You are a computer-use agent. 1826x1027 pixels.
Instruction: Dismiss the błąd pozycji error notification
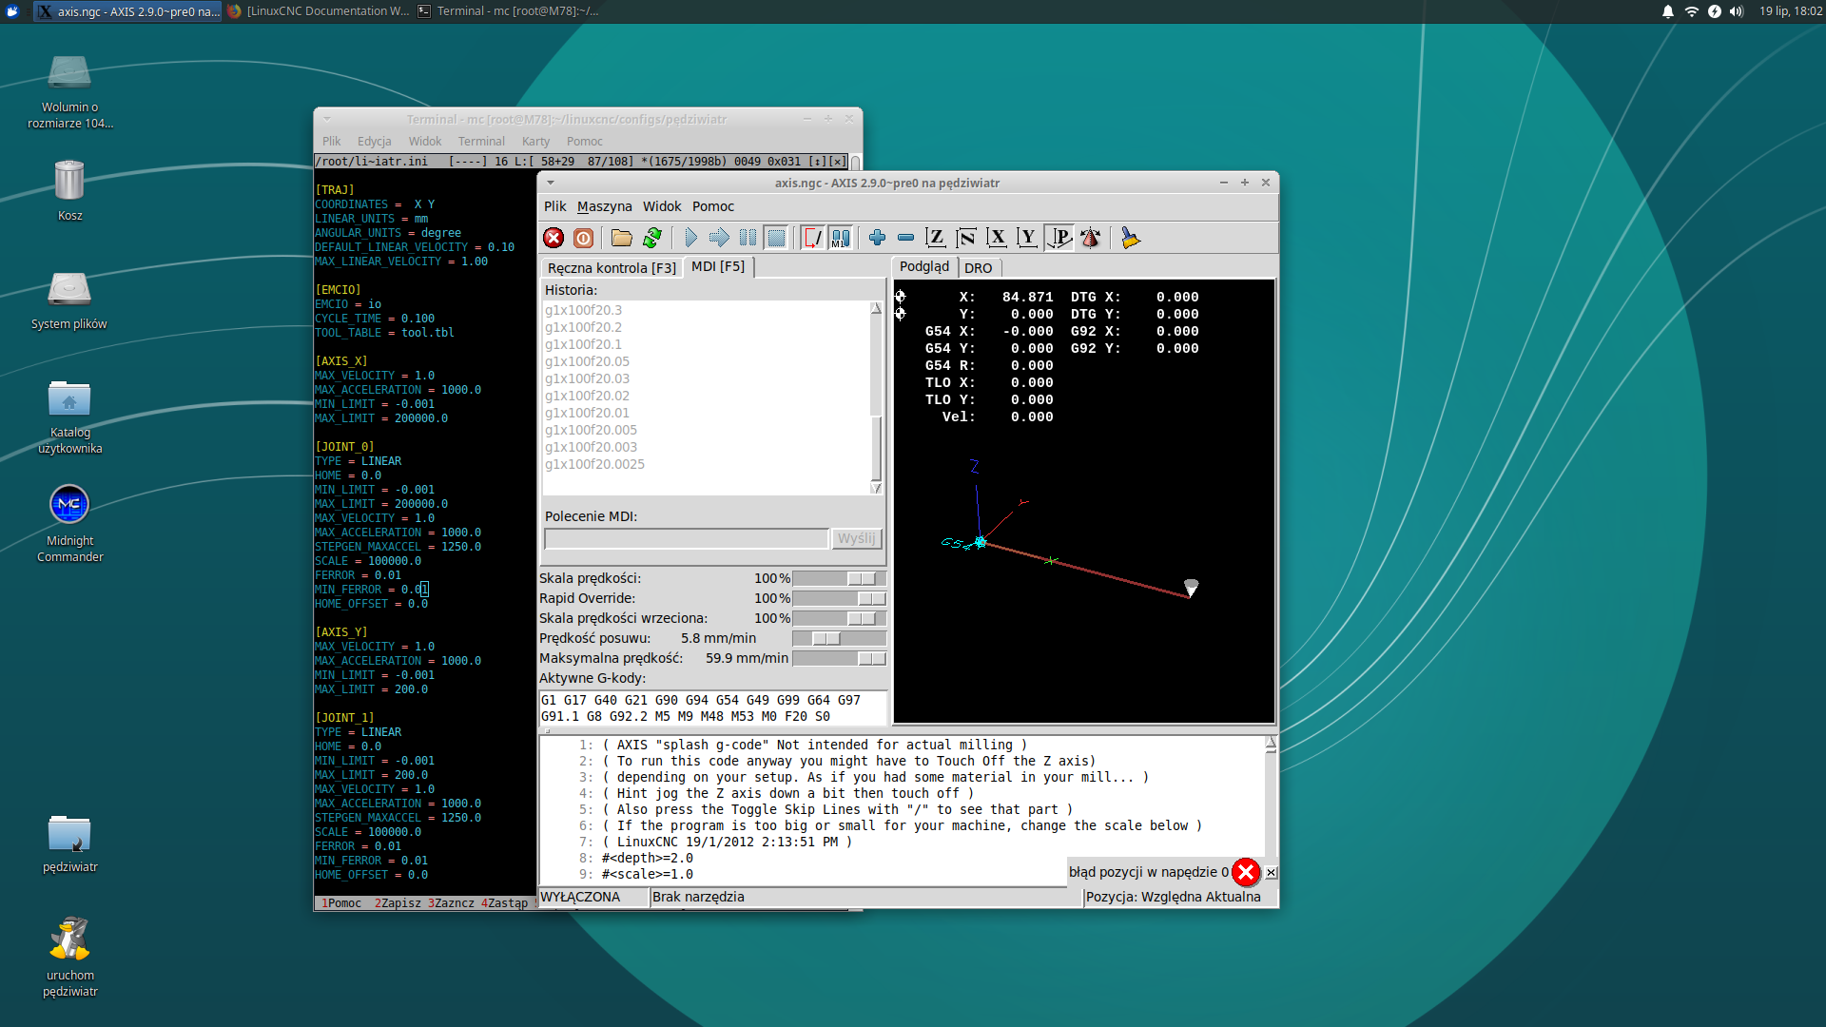1245,872
